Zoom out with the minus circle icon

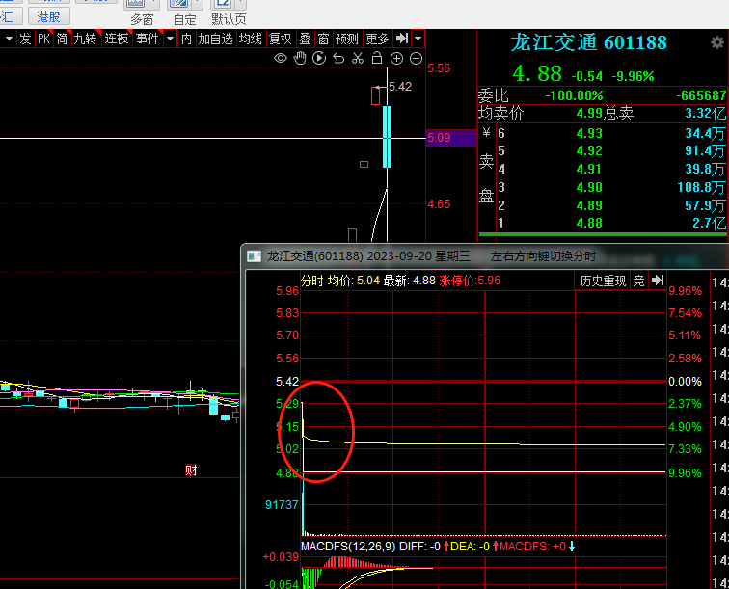click(x=416, y=59)
